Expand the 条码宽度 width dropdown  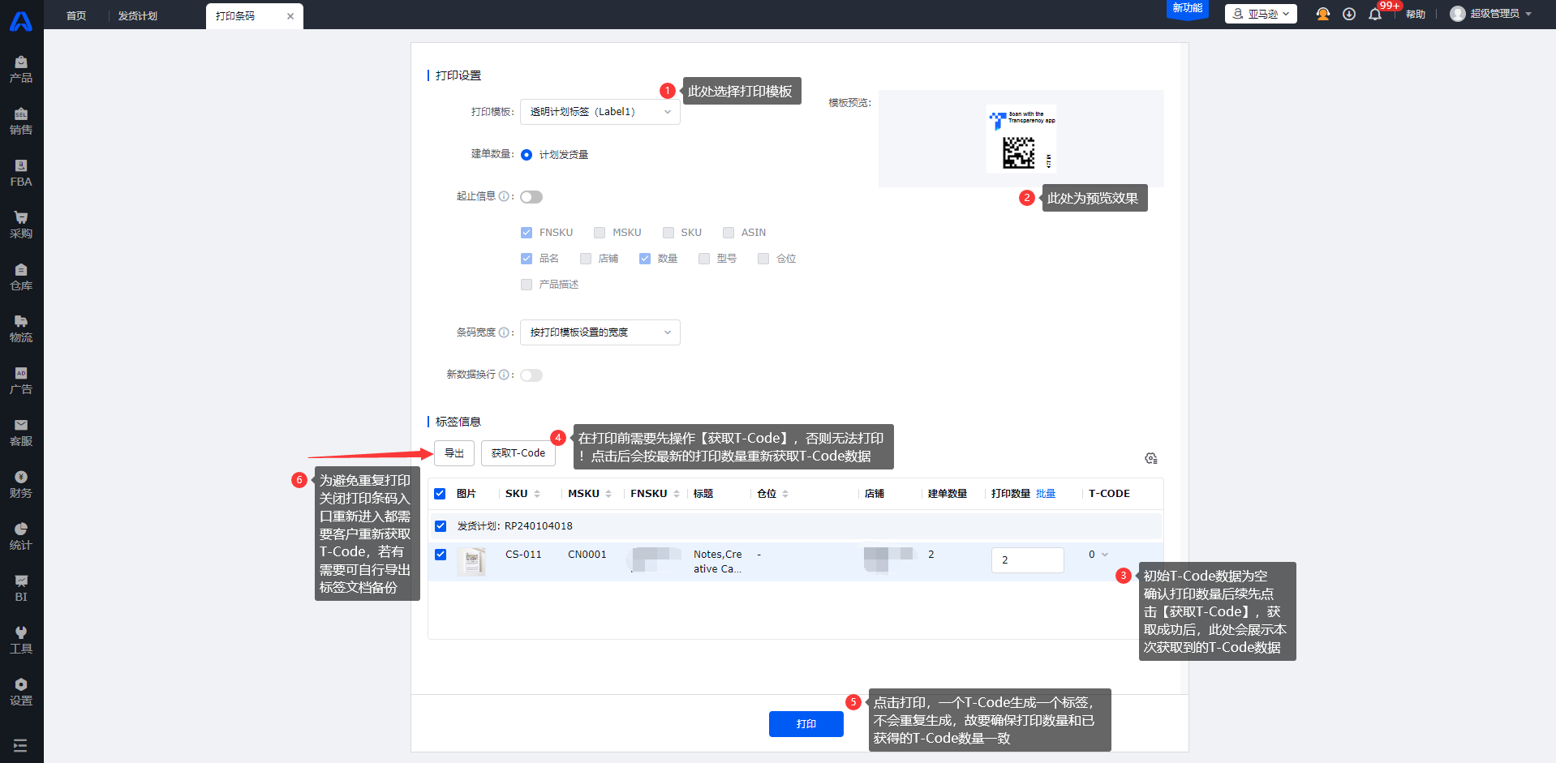[600, 332]
